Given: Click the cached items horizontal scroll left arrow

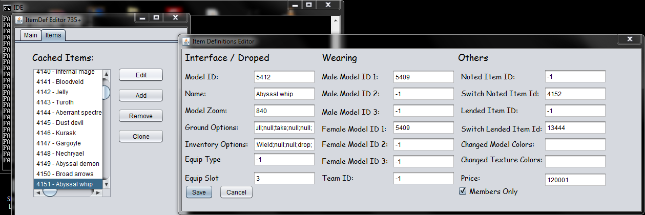Looking at the screenshot, I should pyautogui.click(x=37, y=193).
